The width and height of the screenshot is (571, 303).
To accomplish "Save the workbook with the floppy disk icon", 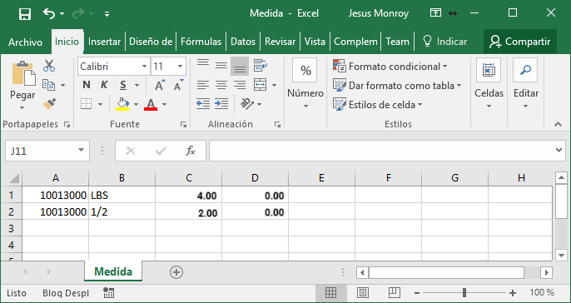I will [25, 14].
